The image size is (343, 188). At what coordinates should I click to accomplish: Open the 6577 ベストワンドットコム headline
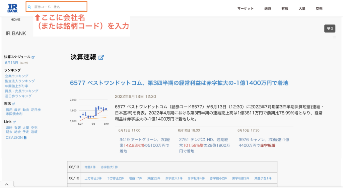pos(179,83)
